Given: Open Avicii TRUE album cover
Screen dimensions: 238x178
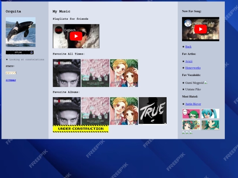Looking at the screenshot, I should pyautogui.click(x=152, y=111).
